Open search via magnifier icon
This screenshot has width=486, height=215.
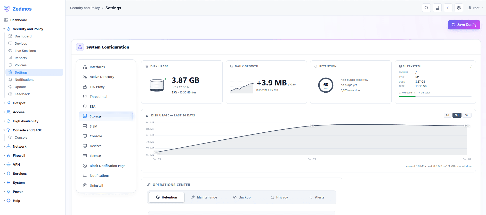(x=426, y=8)
